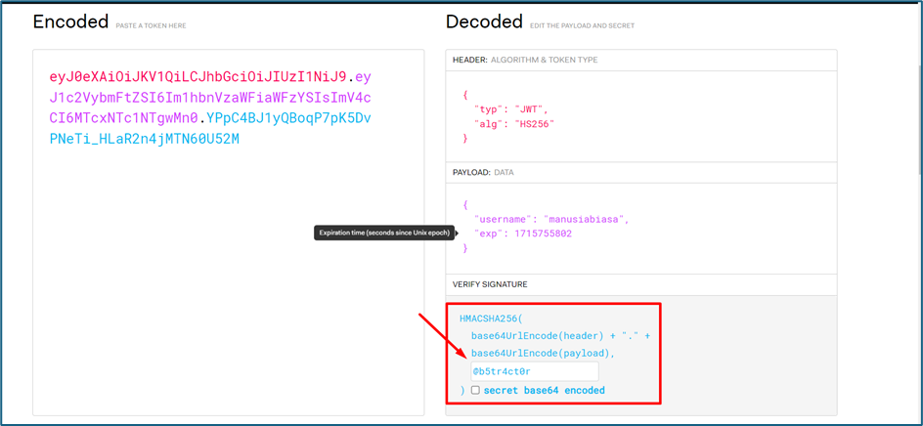
Task: Click the Decoded heading
Action: point(484,21)
